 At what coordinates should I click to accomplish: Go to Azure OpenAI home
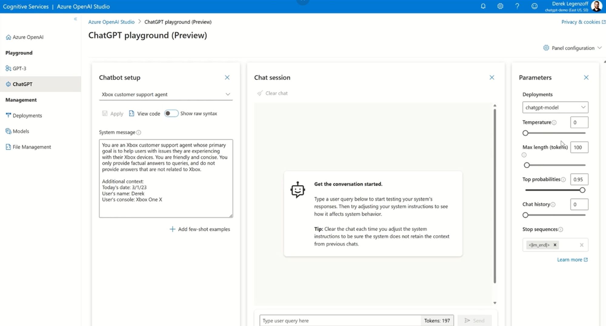click(25, 37)
